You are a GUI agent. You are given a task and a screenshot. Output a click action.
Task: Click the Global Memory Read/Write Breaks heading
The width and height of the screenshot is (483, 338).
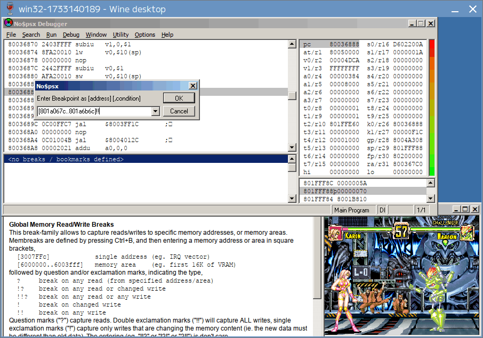point(61,225)
